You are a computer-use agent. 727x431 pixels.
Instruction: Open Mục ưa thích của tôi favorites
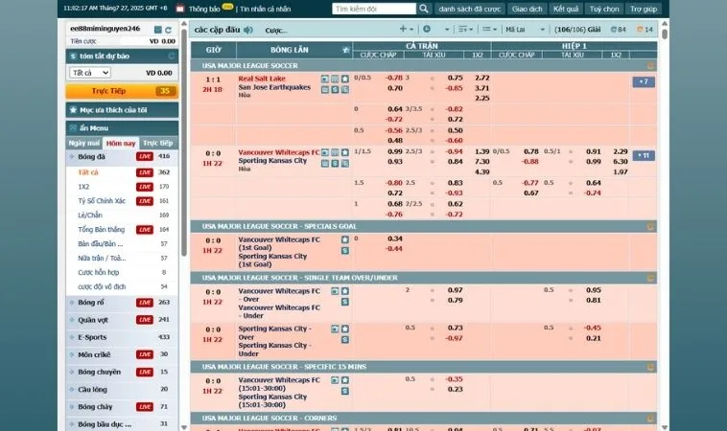[x=122, y=110]
